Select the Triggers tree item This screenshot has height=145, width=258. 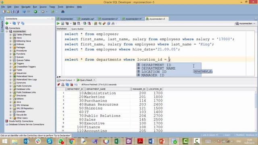click(20, 64)
